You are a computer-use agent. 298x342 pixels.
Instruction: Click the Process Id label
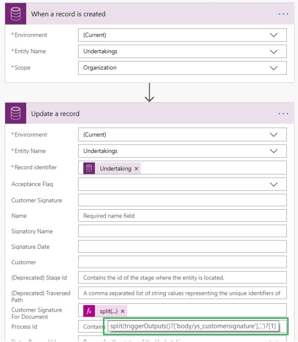coord(24,327)
